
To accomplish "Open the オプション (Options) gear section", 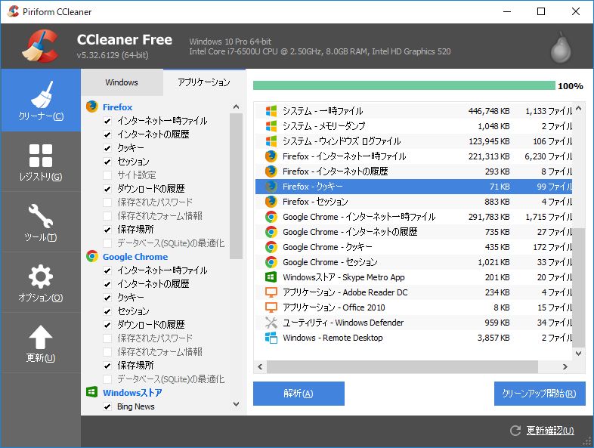I will pos(41,283).
